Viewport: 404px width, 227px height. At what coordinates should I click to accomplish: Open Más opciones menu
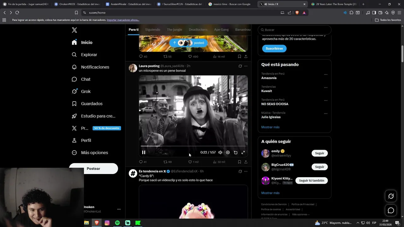(x=90, y=153)
